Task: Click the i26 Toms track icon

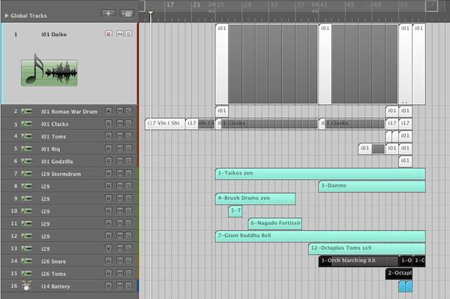Action: [26, 274]
